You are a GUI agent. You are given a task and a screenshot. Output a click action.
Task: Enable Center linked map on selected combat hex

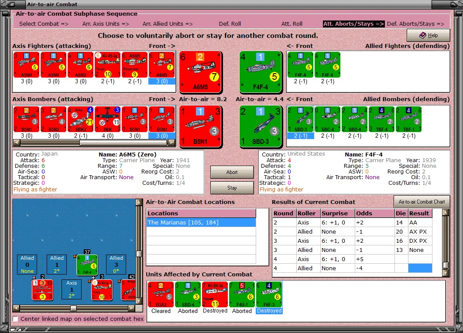[15, 319]
